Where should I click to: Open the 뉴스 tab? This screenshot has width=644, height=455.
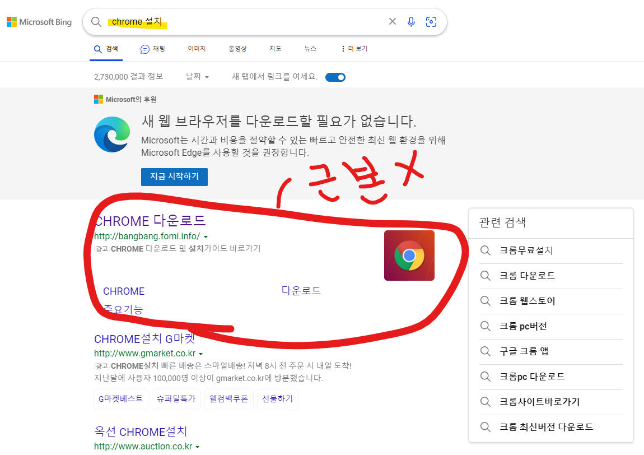(x=310, y=49)
